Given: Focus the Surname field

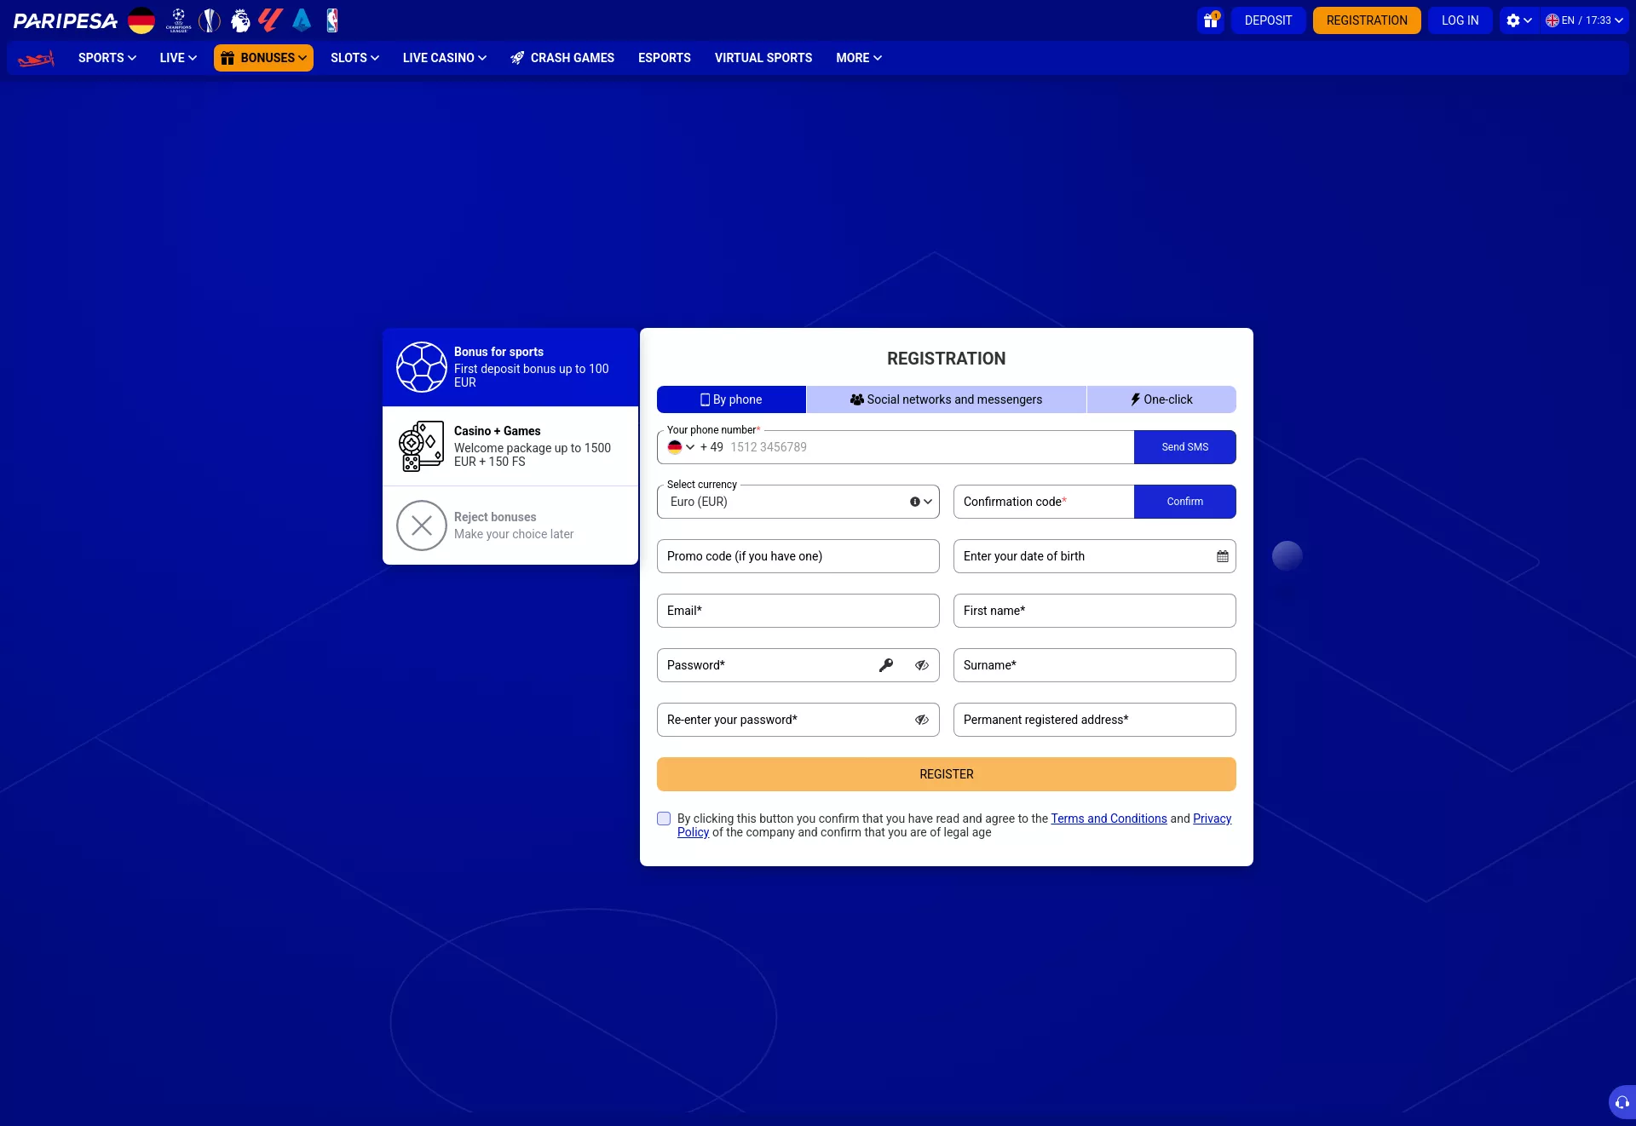Looking at the screenshot, I should click(x=1095, y=665).
